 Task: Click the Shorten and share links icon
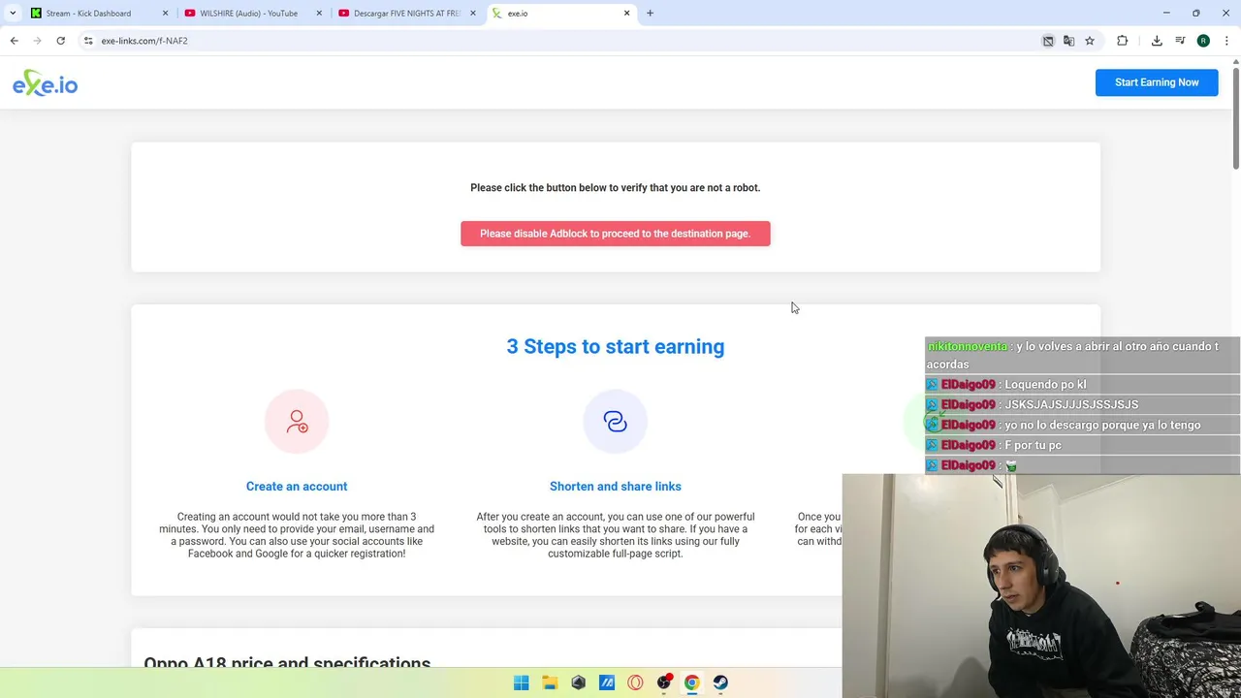[x=616, y=421]
